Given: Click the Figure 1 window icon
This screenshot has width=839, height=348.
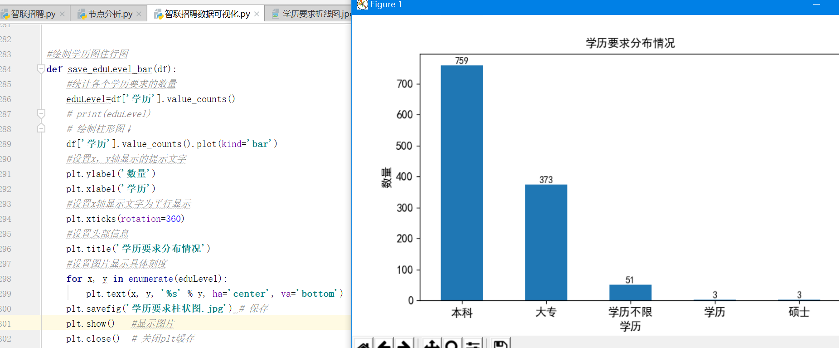Looking at the screenshot, I should 362,5.
